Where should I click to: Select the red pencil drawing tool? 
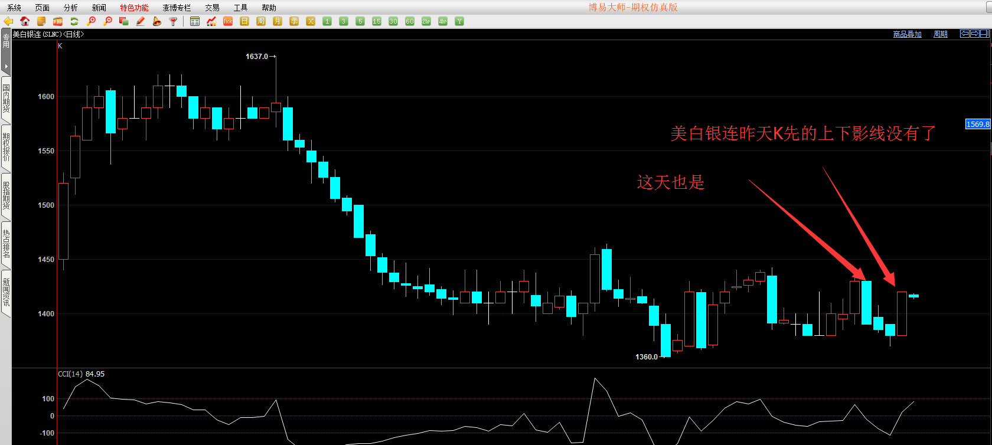[x=141, y=21]
